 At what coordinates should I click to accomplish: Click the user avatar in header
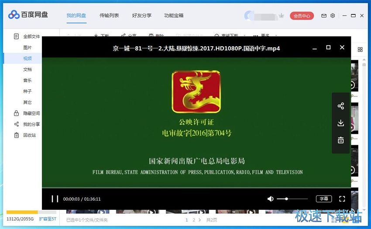tap(248, 16)
